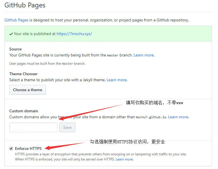Viewport: 218px width, 169px height.
Task: Click the Theme Chooser heading
Action: 23,74
